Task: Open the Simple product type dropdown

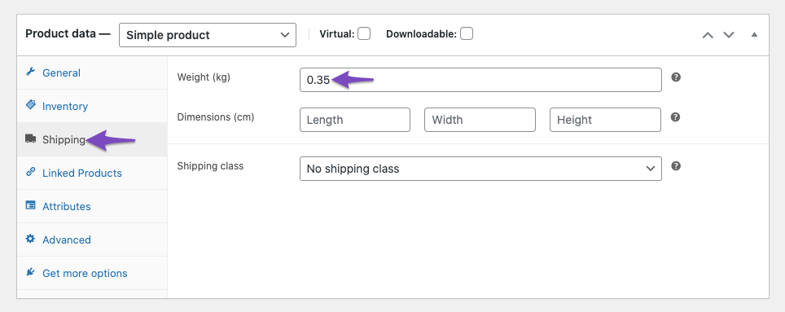Action: pyautogui.click(x=208, y=35)
